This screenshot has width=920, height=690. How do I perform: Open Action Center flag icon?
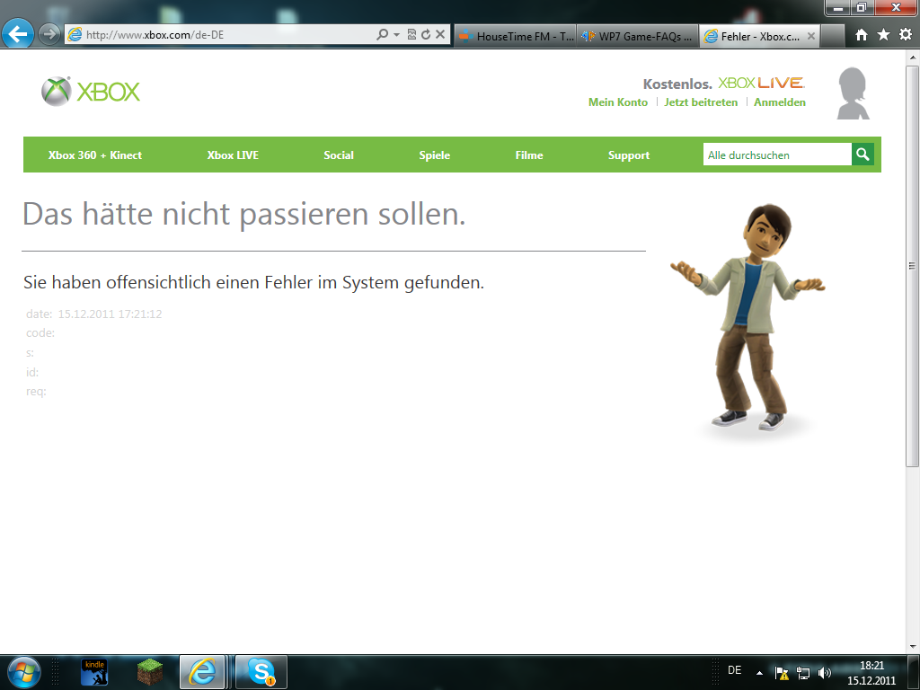[782, 673]
